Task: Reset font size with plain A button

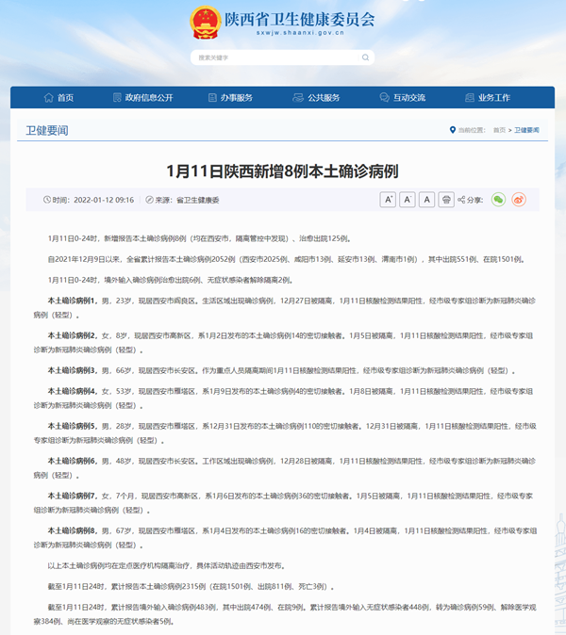Action: pos(426,200)
